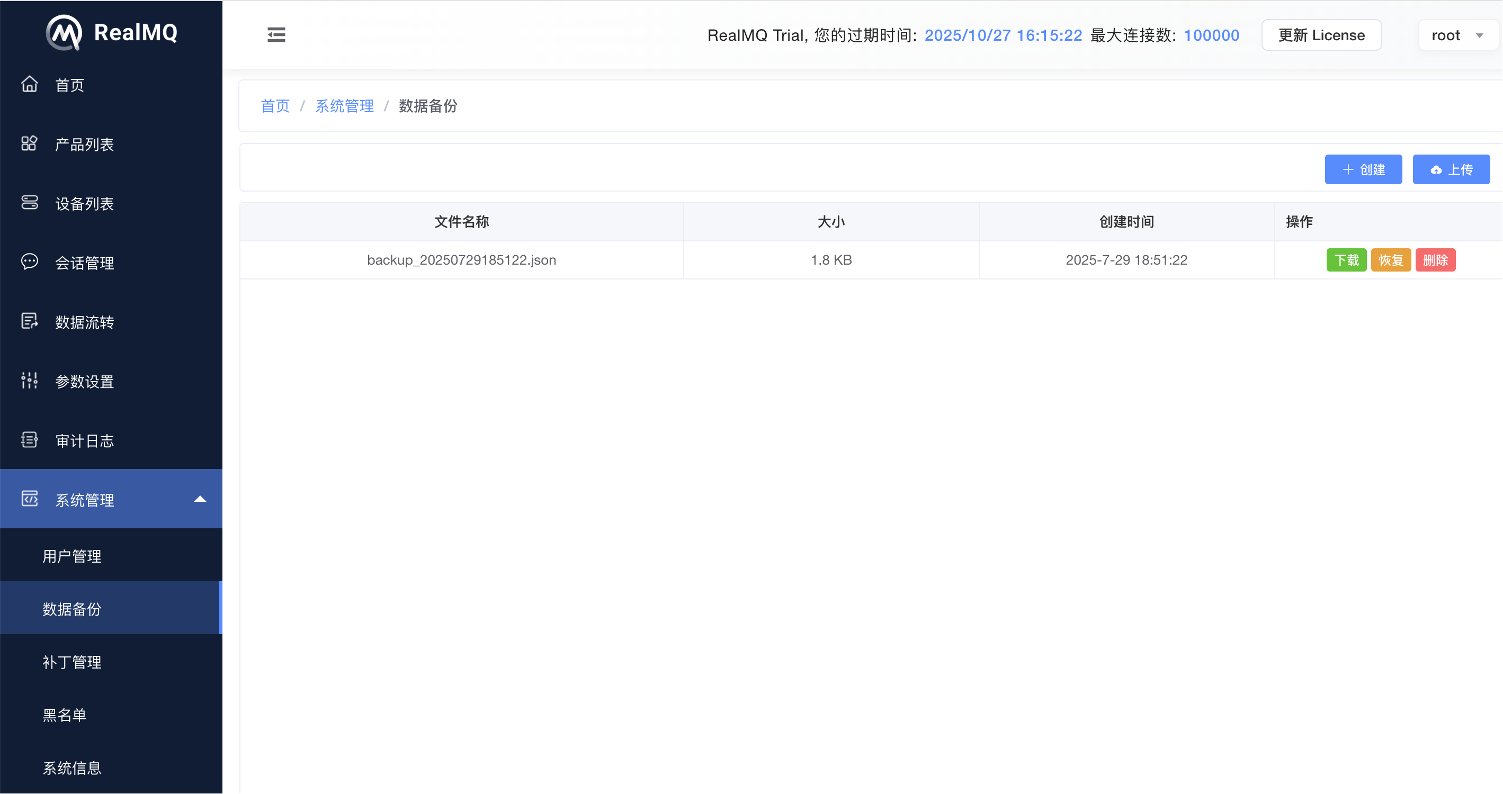Select 数据备份 submenu item
Image resolution: width=1503 pixels, height=794 pixels.
tap(111, 609)
